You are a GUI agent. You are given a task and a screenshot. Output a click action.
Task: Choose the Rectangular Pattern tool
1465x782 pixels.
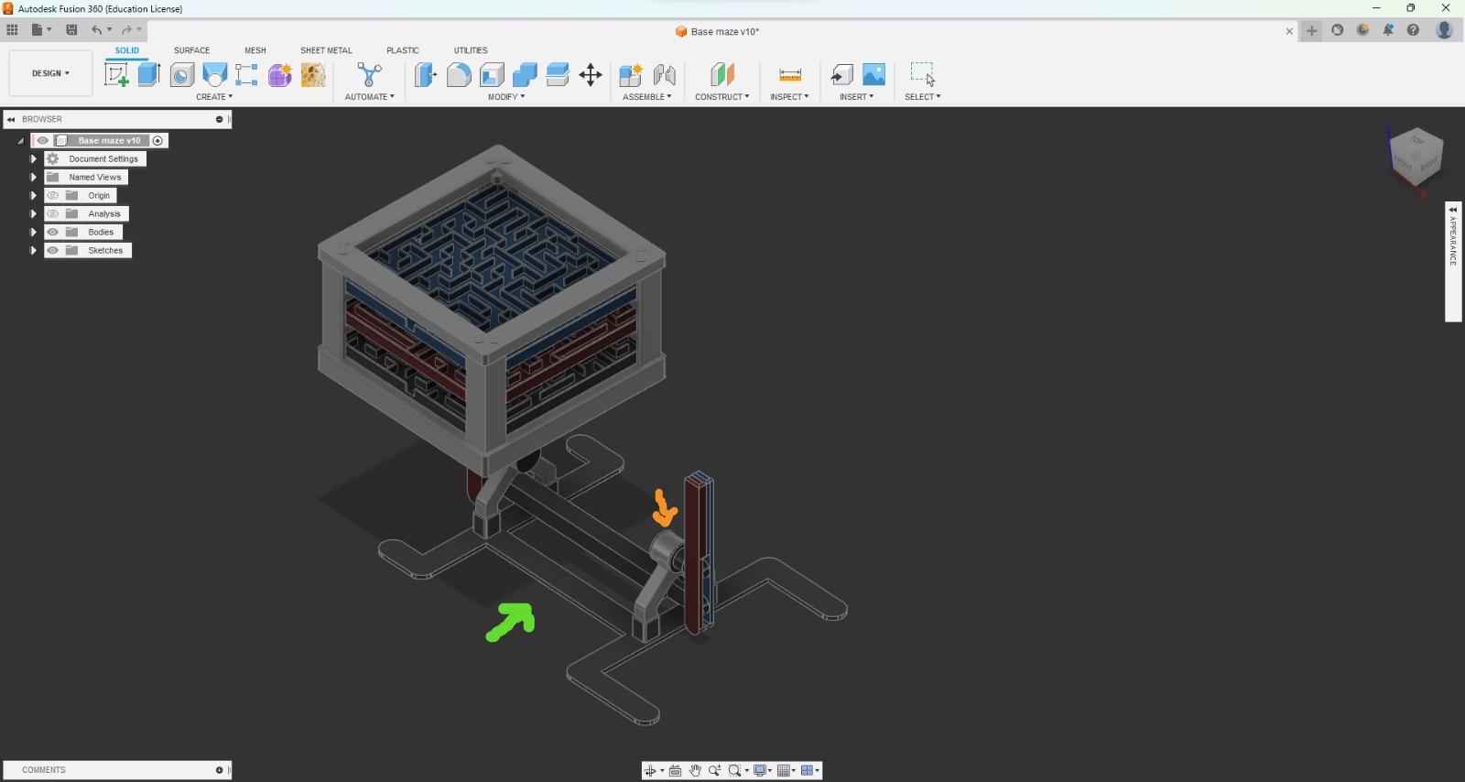click(246, 74)
